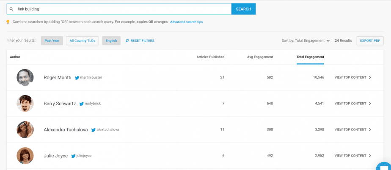
Task: Toggle the Past Year filter
Action: pyautogui.click(x=52, y=41)
